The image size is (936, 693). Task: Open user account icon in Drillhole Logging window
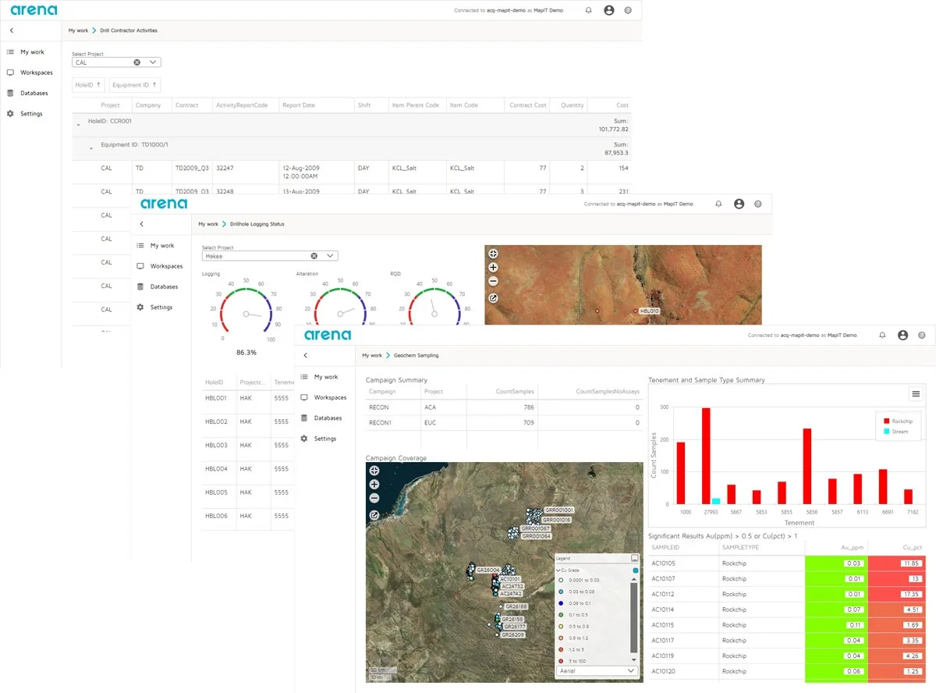coord(739,204)
